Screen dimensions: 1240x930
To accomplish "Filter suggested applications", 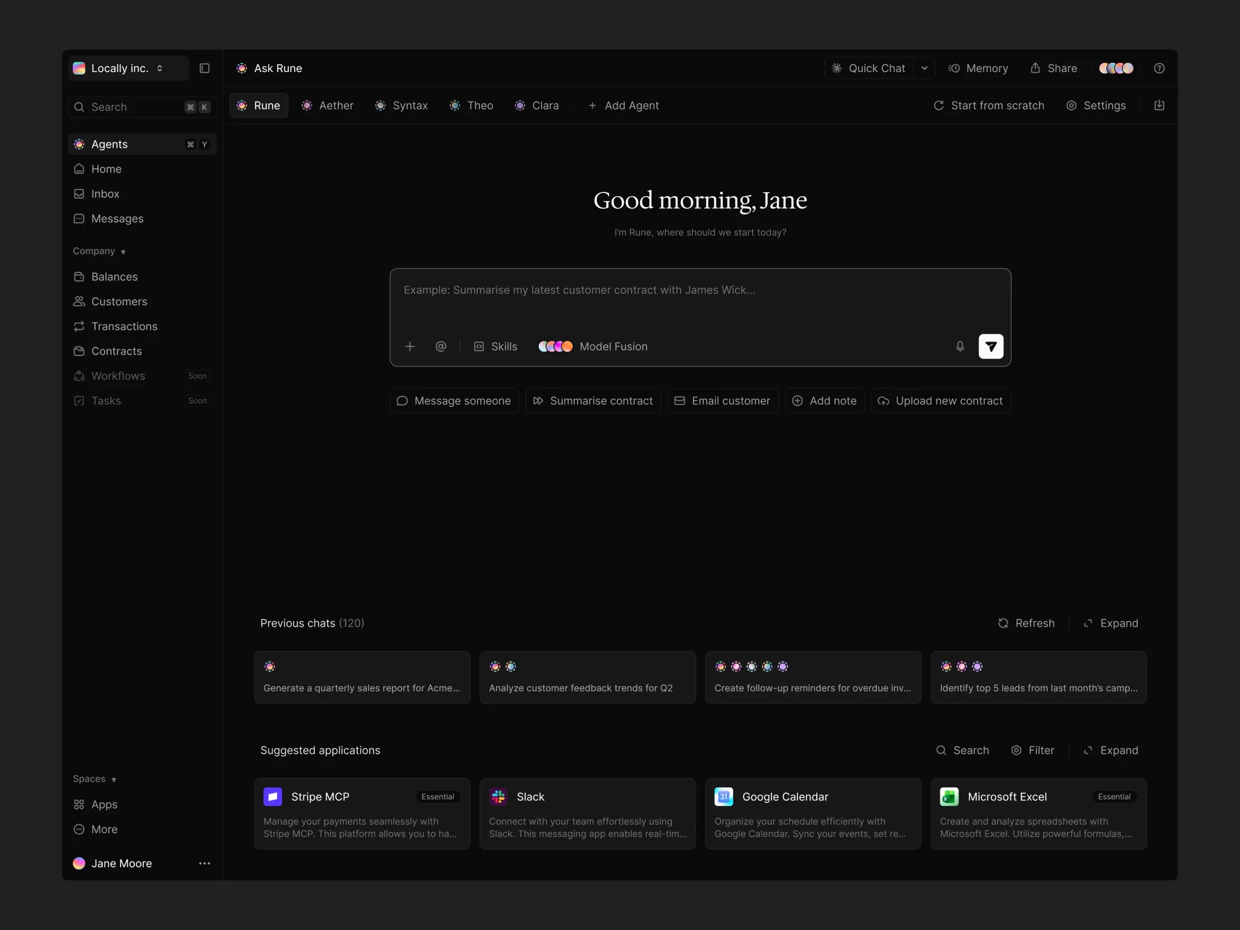I will [1033, 750].
